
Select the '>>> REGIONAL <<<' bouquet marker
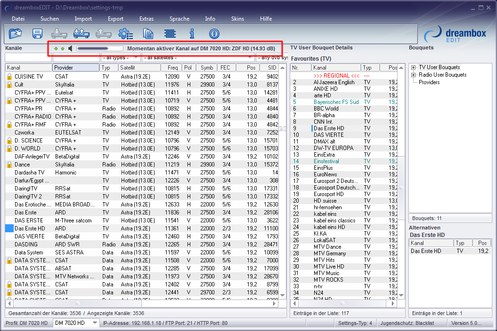click(336, 76)
